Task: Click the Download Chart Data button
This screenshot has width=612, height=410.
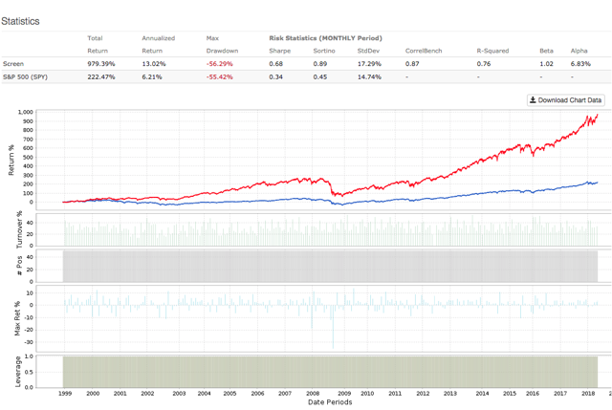Action: point(565,100)
